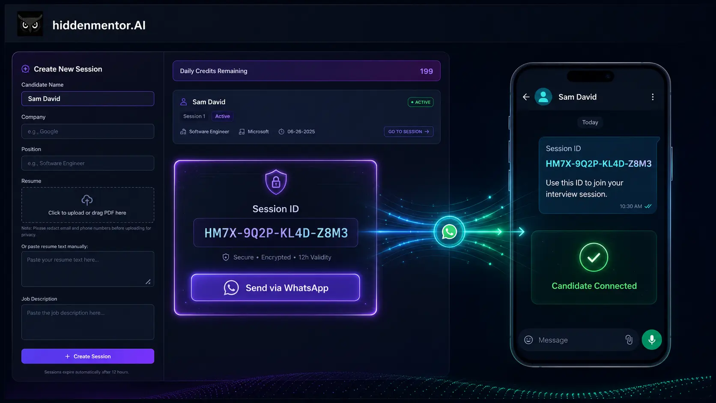Click the resize handle of the resume text box
The image size is (716, 403).
tap(148, 282)
